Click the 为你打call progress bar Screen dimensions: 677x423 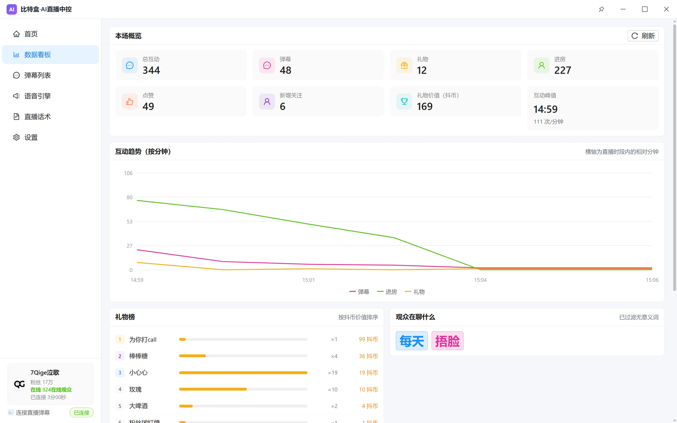[243, 339]
